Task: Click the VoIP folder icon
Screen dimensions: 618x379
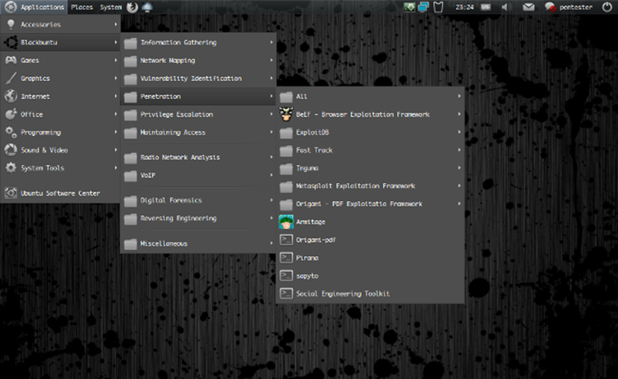Action: (130, 175)
